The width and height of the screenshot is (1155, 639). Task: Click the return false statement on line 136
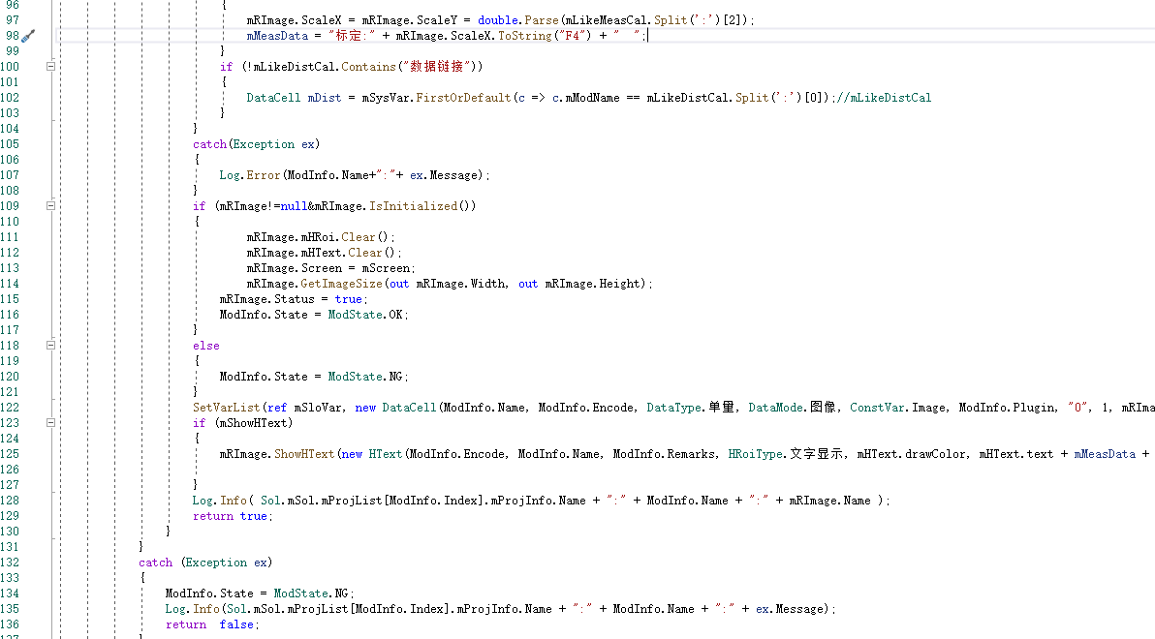point(210,624)
